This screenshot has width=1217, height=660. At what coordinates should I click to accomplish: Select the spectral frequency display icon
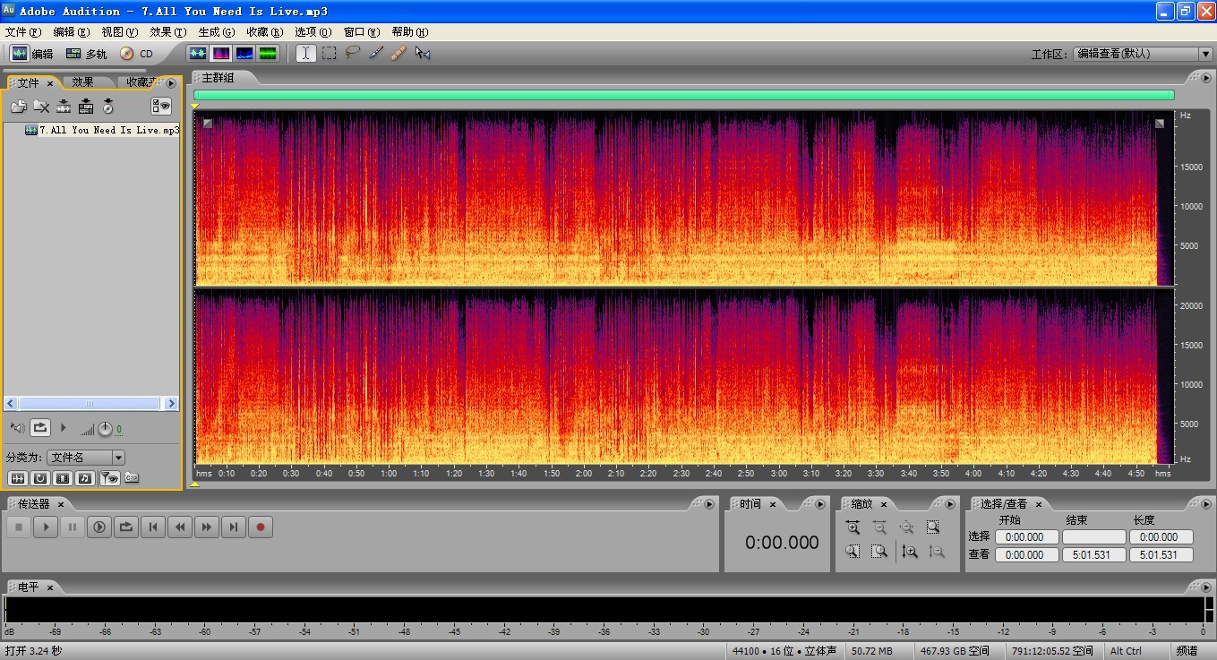click(220, 54)
